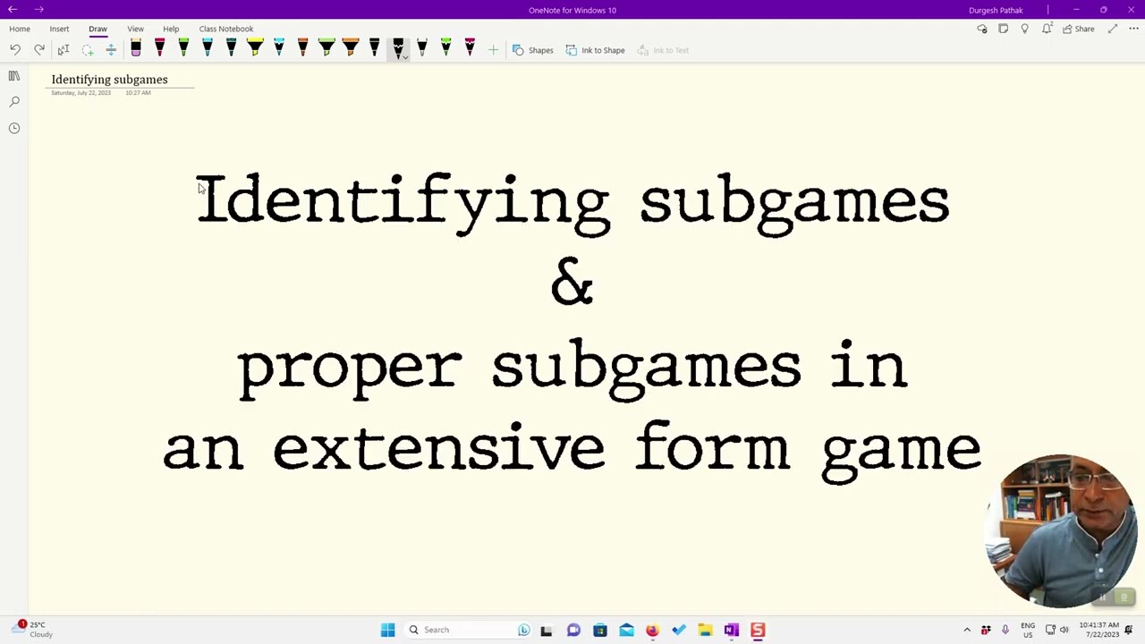This screenshot has width=1145, height=644.
Task: Open the Windows Start menu
Action: (387, 630)
